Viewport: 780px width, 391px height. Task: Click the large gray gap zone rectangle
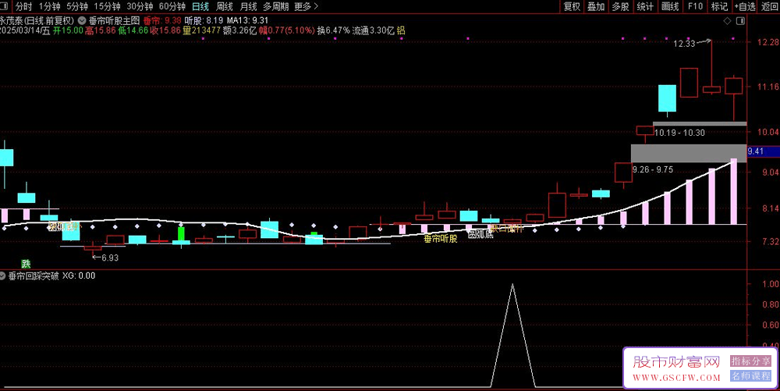[689, 153]
